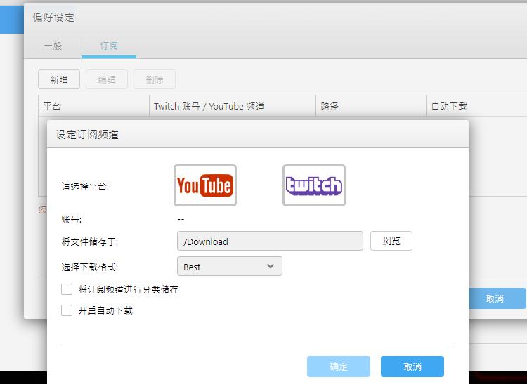
Task: Open the Best download format dropdown
Action: tap(230, 267)
